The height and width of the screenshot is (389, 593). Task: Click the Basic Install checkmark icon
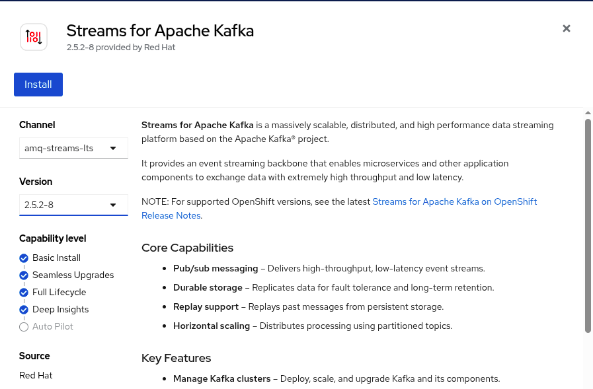[x=24, y=258]
